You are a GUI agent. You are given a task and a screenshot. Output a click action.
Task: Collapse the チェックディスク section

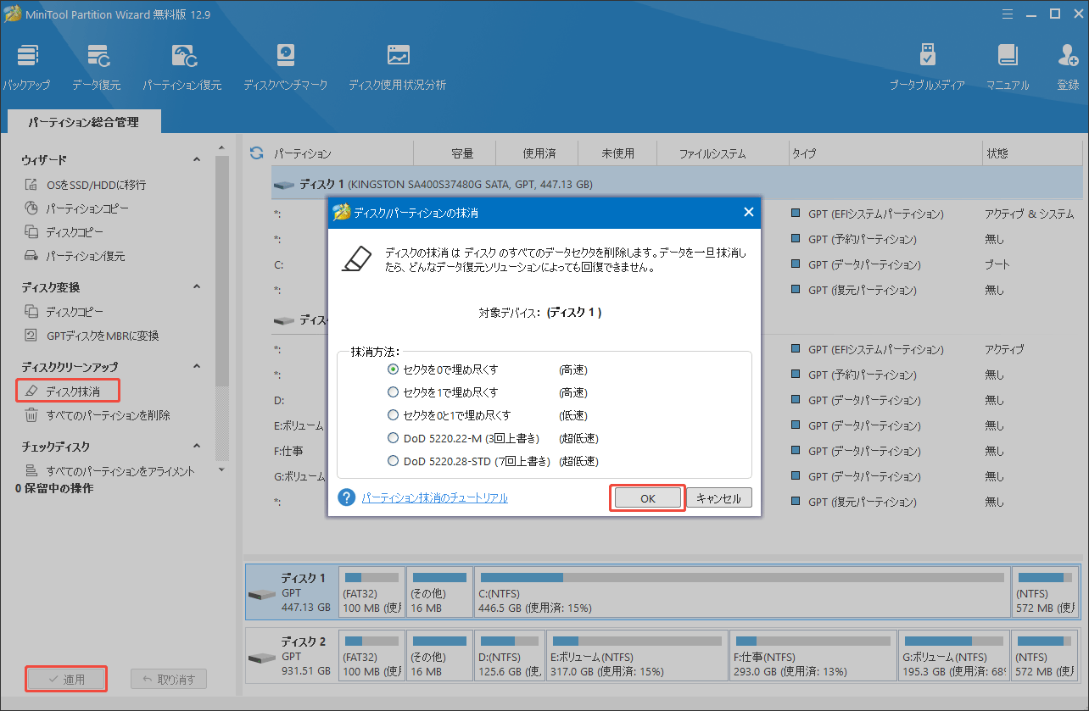pyautogui.click(x=197, y=447)
